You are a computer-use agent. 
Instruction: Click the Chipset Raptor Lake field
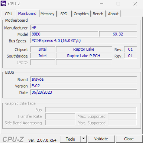click(84, 49)
